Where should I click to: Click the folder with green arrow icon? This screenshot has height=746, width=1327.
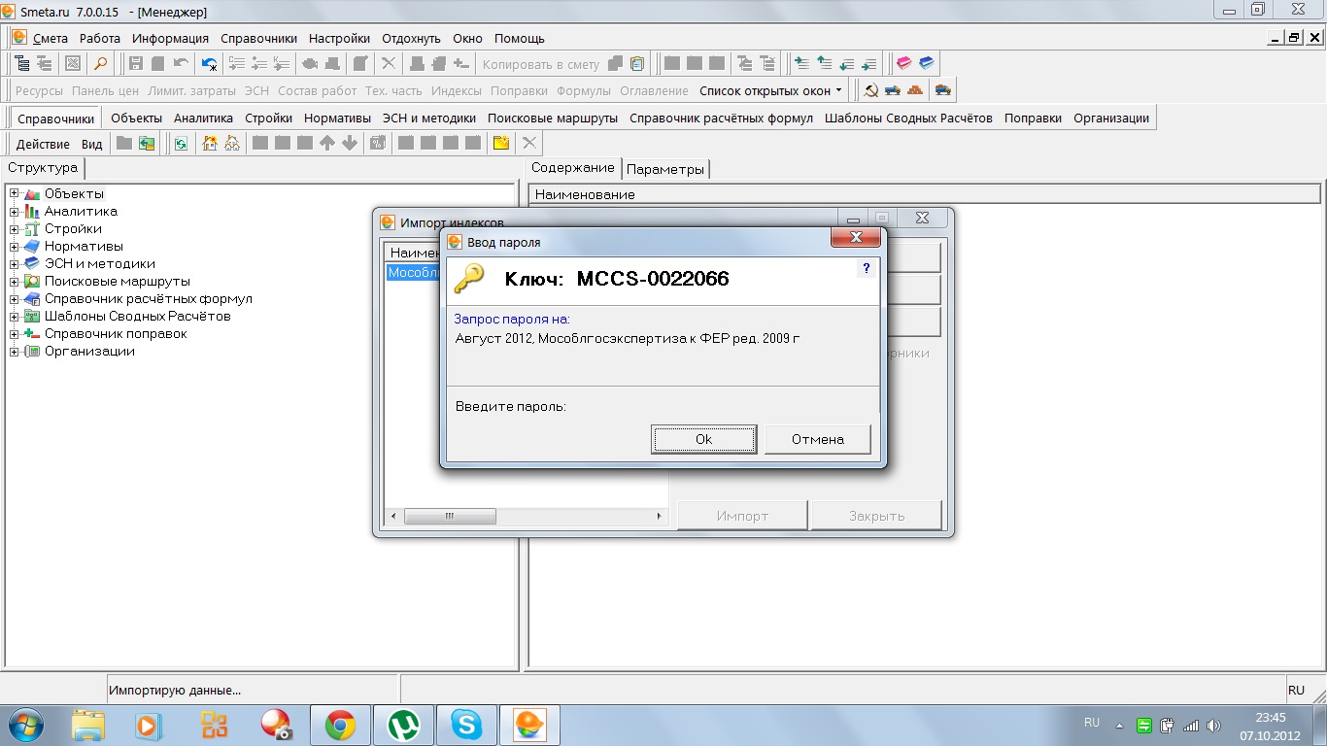coord(147,143)
